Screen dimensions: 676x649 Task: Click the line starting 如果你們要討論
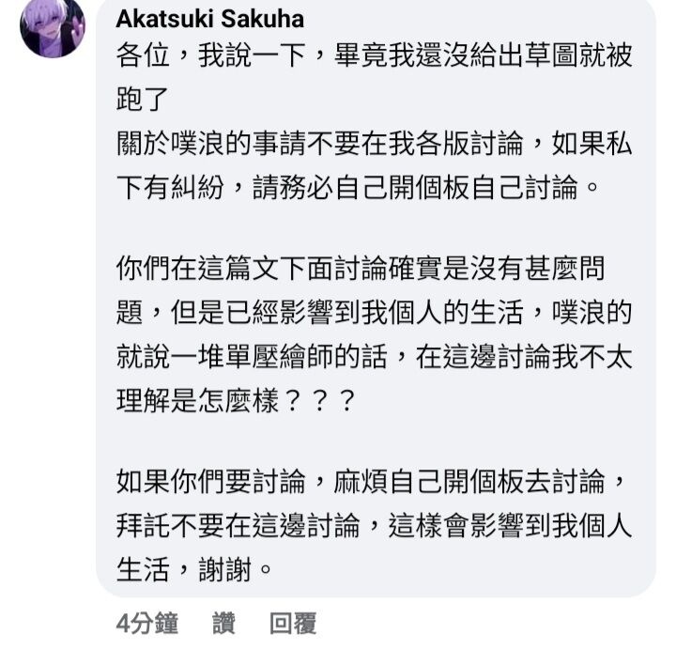(370, 482)
